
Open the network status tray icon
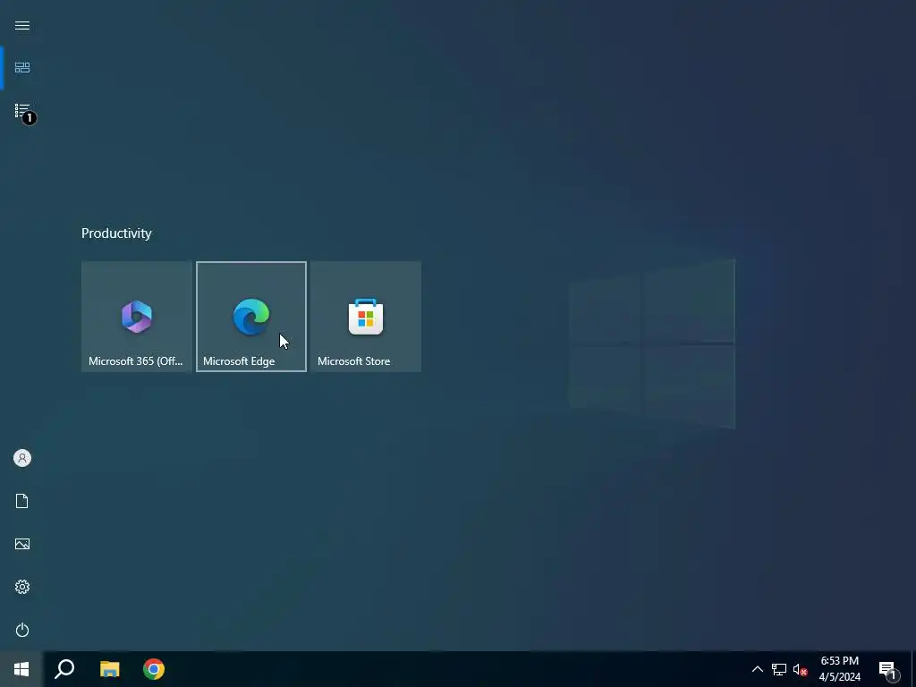click(779, 669)
